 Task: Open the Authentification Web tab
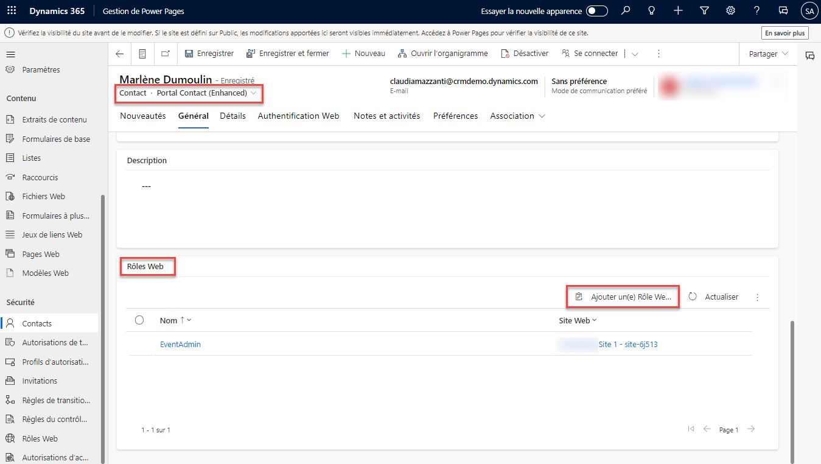(x=299, y=116)
